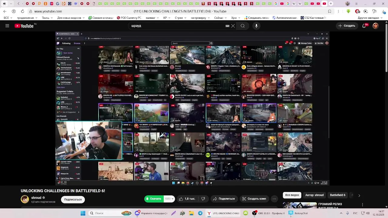Download the video with Скачать

(154, 199)
